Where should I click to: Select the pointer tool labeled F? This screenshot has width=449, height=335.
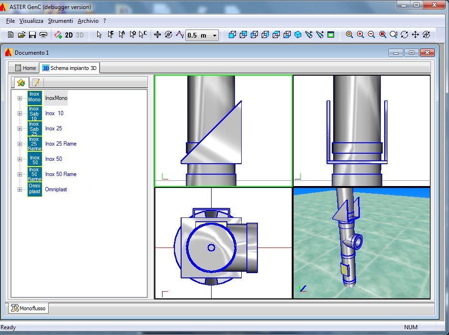(x=111, y=35)
